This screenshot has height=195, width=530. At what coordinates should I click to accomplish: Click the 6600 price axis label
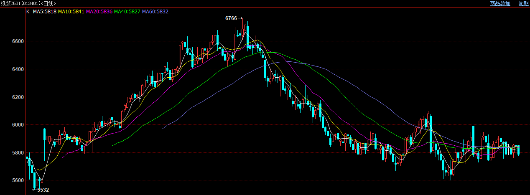(x=17, y=41)
